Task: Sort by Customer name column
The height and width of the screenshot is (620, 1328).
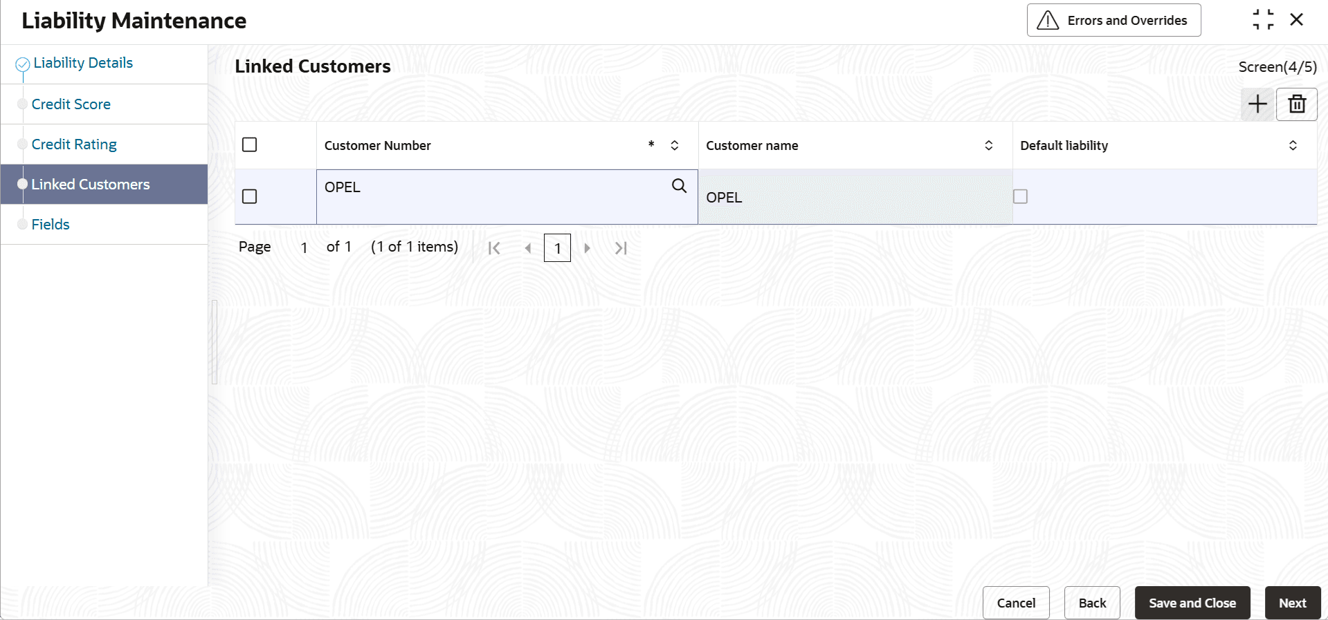Action: 988,145
